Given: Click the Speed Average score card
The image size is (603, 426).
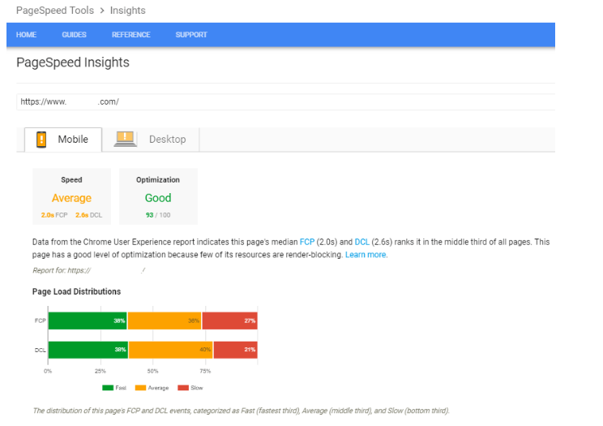Looking at the screenshot, I should click(x=72, y=196).
